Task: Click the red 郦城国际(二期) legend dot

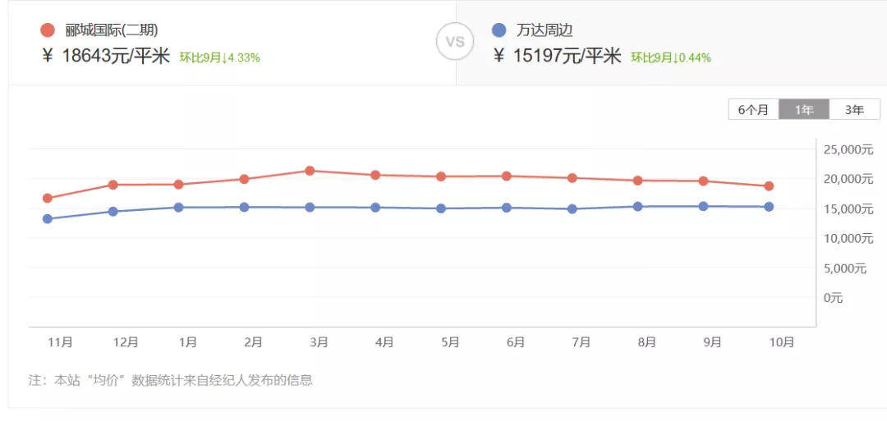Action: click(48, 30)
